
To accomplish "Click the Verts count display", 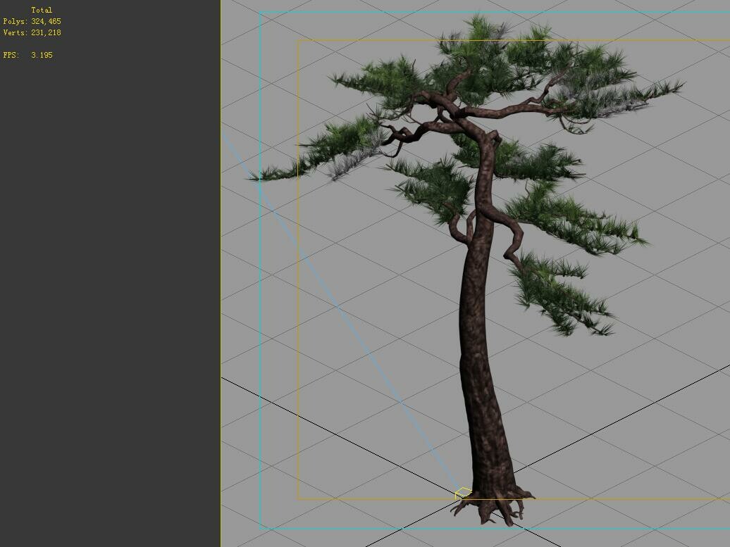I will point(31,32).
